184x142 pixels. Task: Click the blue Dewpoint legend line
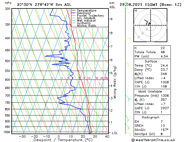click(x=73, y=13)
